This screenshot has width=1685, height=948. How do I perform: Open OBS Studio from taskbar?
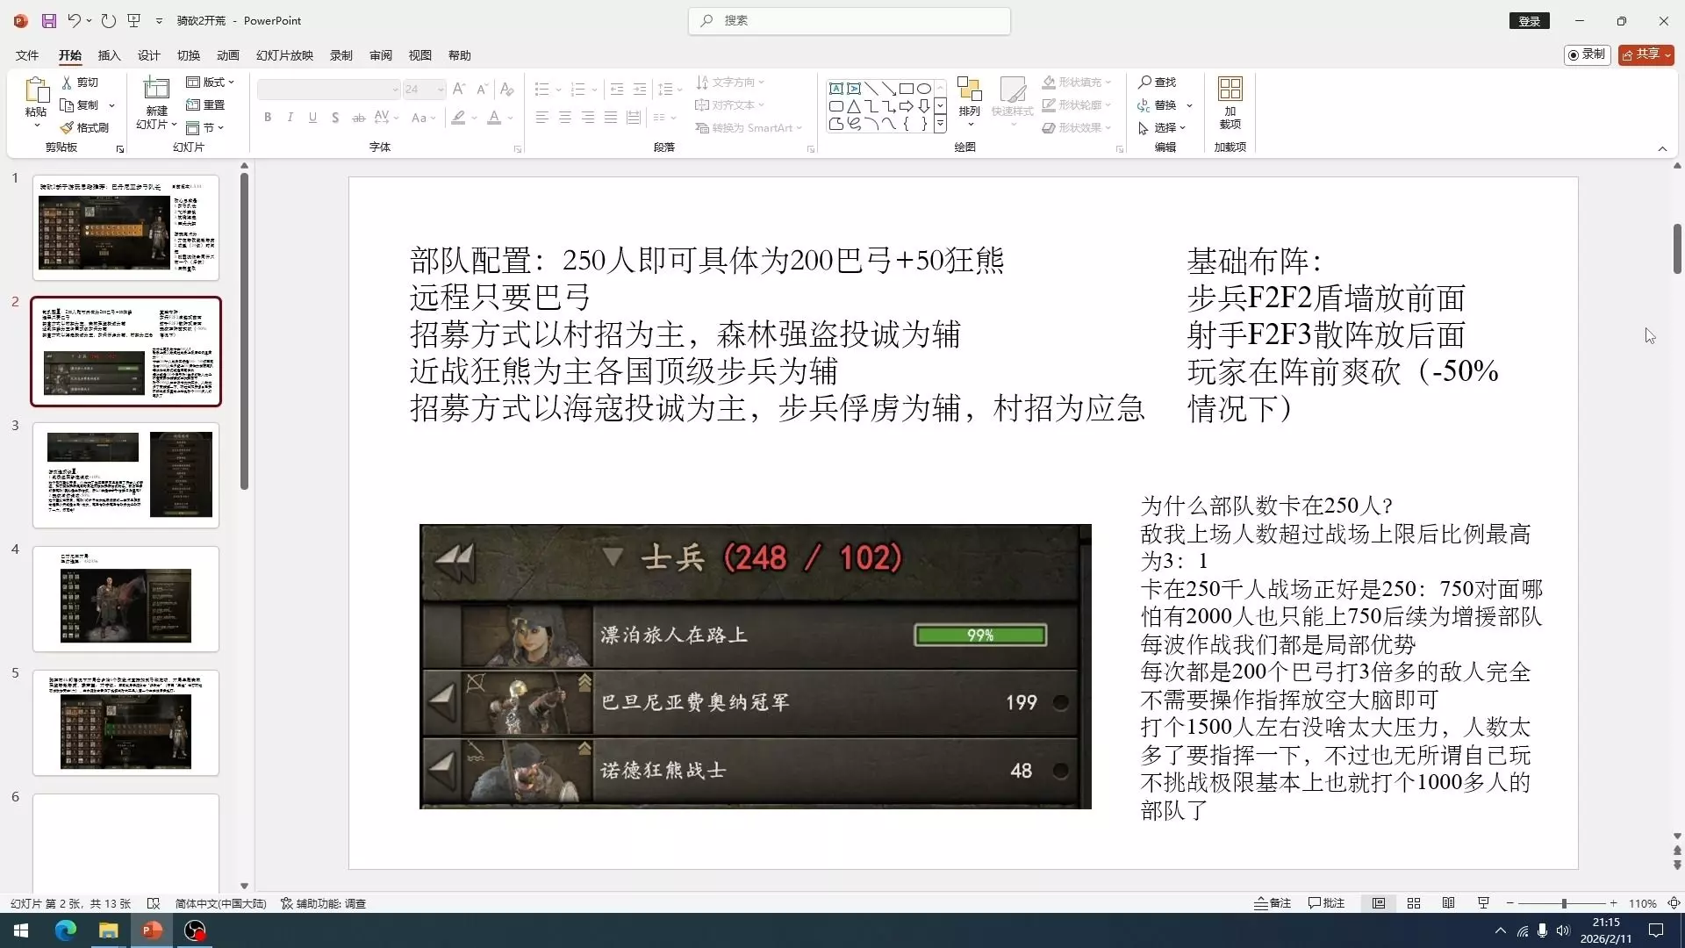tap(195, 930)
